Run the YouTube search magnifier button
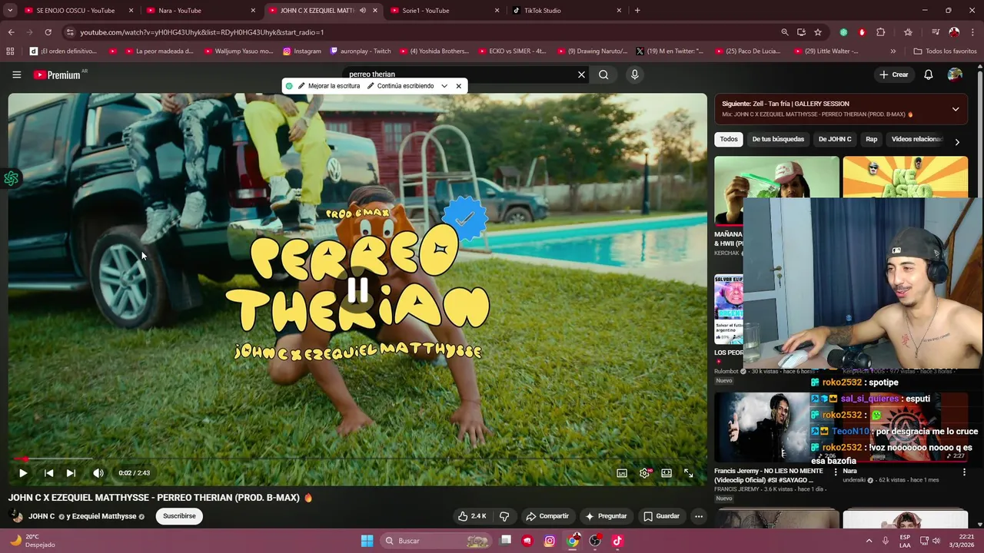Screen dimensions: 984x553 603,75
